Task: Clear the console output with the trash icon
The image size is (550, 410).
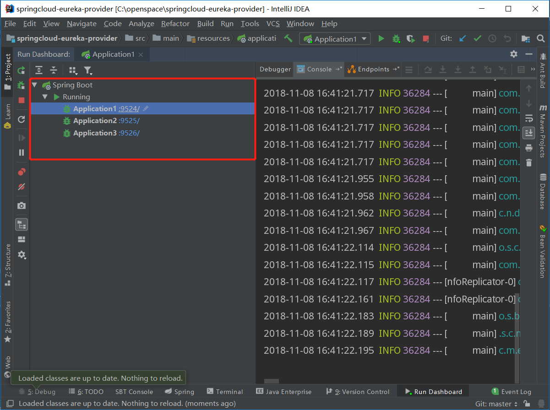Action: coord(529,162)
